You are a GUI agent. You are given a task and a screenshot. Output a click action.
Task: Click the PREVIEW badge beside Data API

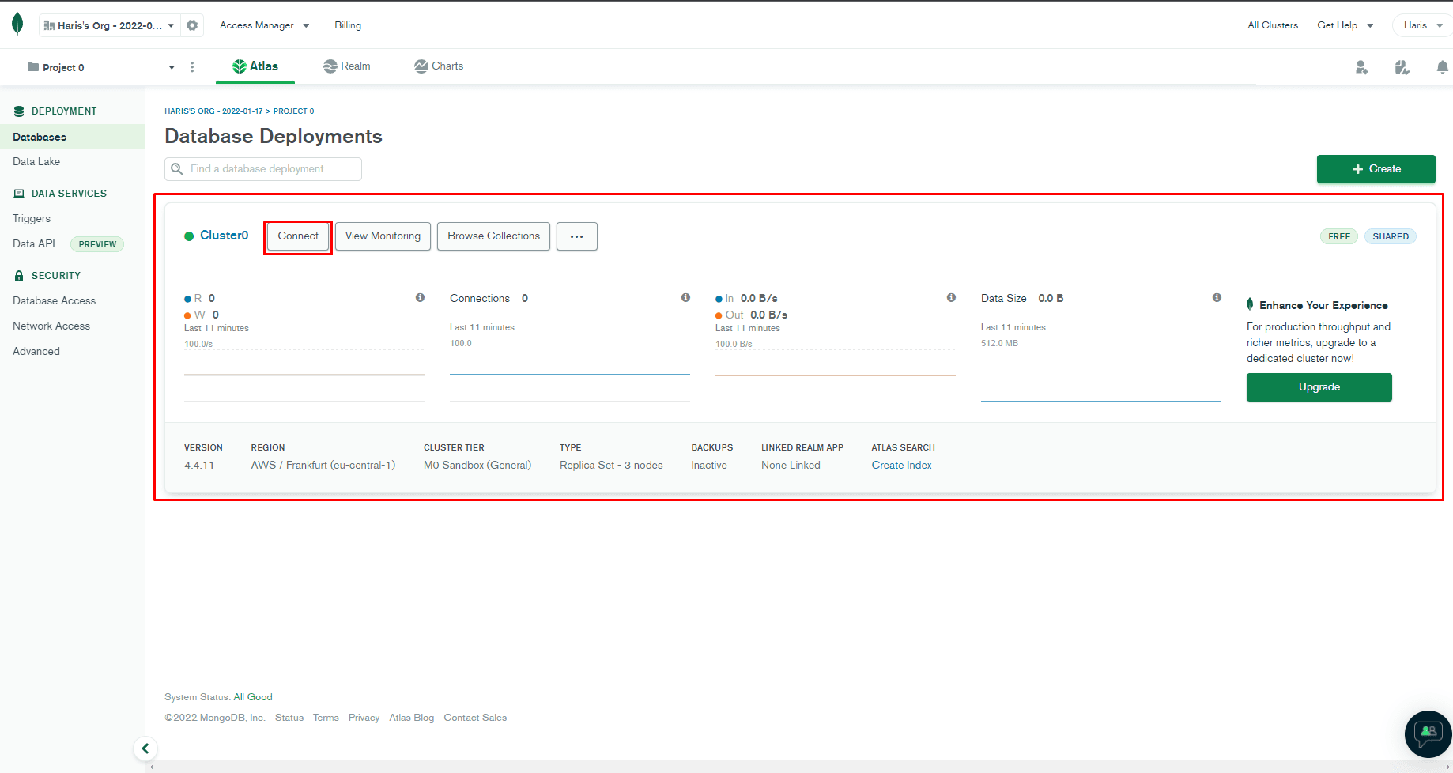[97, 244]
